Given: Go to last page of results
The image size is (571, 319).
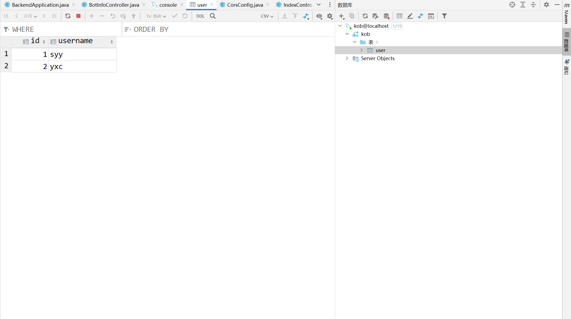Looking at the screenshot, I should [x=54, y=16].
